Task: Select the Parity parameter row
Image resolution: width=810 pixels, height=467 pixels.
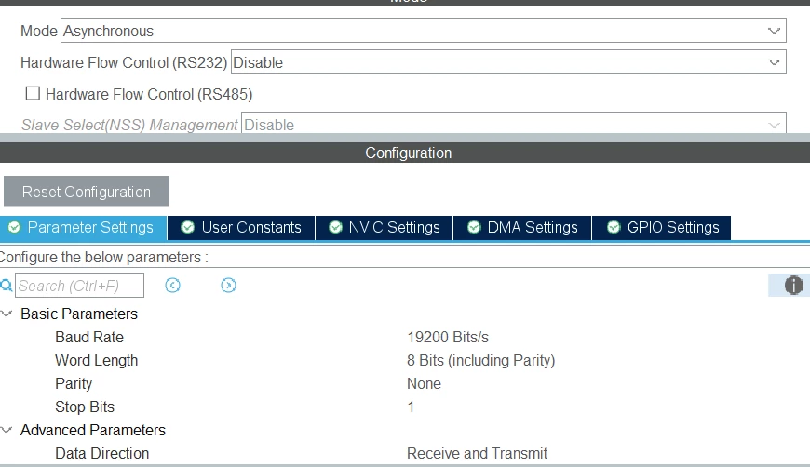Action: [405, 383]
